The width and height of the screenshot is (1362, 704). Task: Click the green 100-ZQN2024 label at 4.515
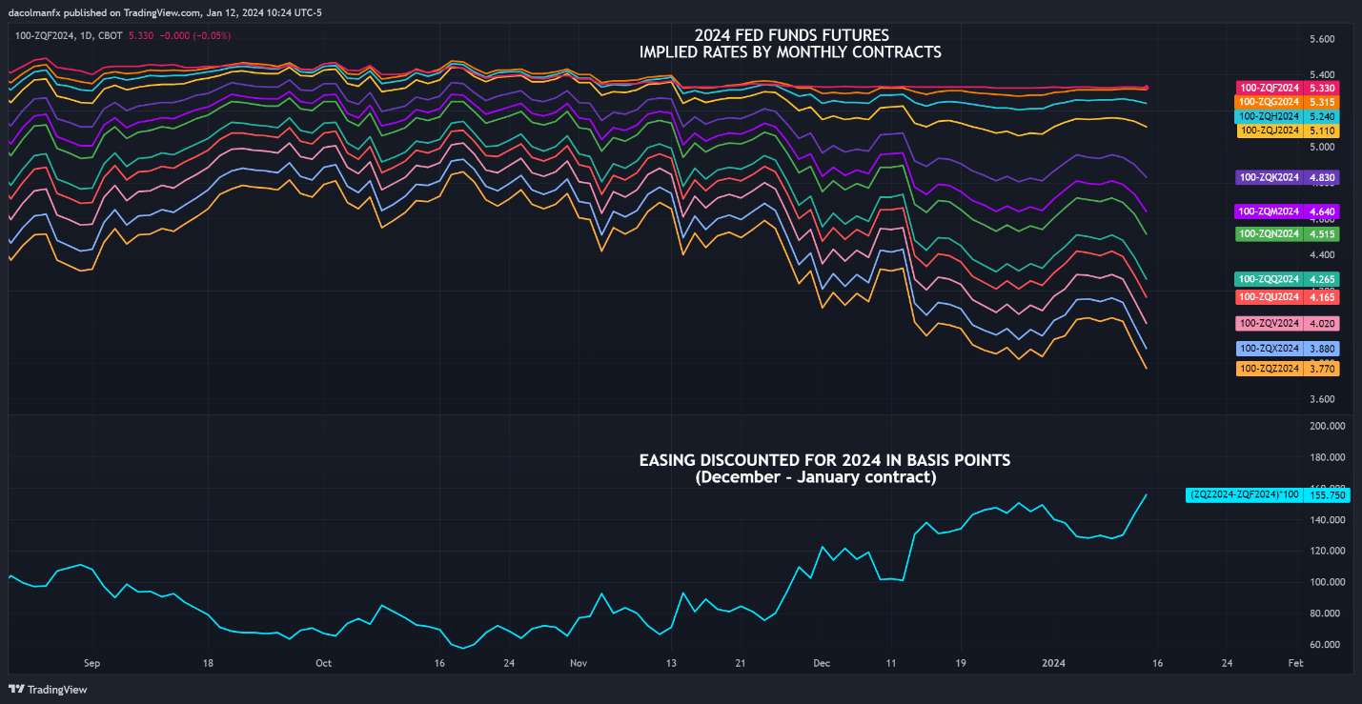(x=1288, y=233)
